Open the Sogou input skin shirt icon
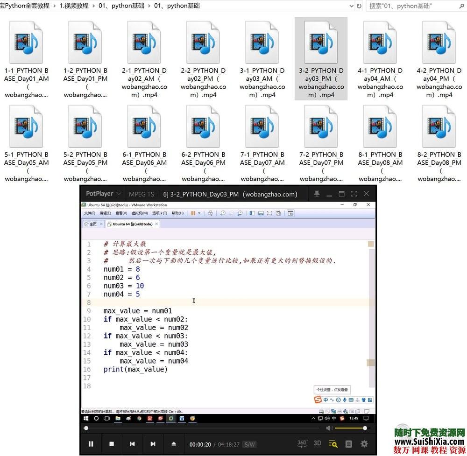The height and width of the screenshot is (456, 467). pyautogui.click(x=364, y=400)
